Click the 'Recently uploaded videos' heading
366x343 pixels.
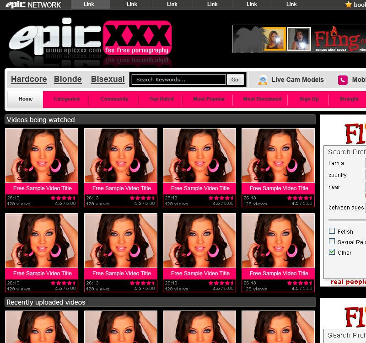[x=46, y=302]
